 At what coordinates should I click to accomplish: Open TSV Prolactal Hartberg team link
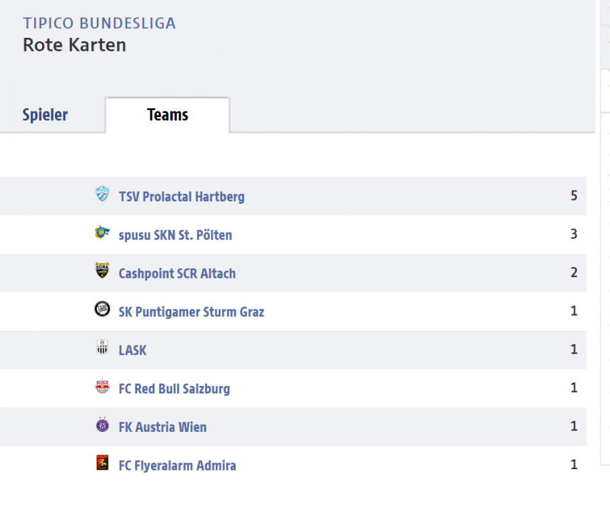tap(181, 197)
